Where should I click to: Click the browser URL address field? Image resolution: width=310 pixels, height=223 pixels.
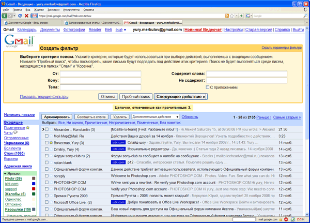pyautogui.click(x=131, y=16)
